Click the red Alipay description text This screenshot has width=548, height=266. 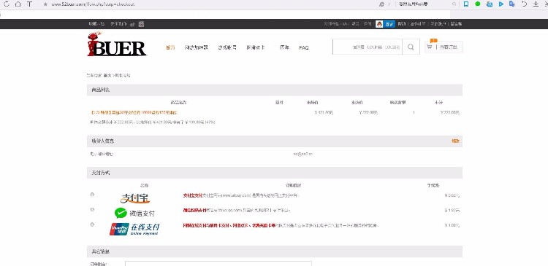point(193,195)
